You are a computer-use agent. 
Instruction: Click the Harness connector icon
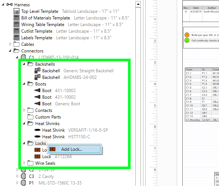[x=10, y=5]
